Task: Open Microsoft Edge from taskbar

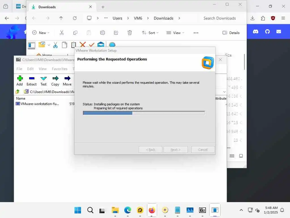Action: tap(127, 210)
